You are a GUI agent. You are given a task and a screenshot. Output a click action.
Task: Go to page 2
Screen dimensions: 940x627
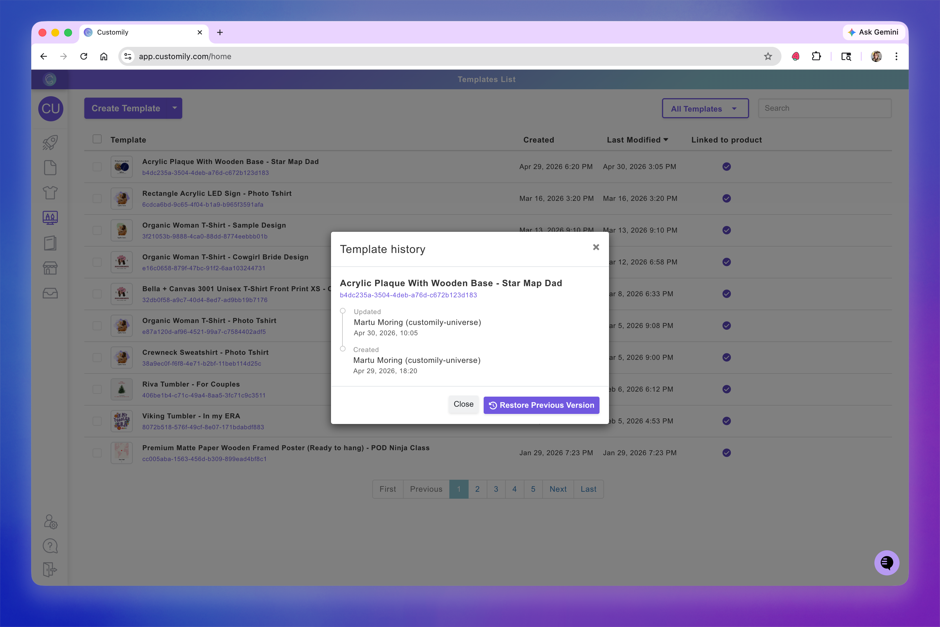(x=477, y=489)
